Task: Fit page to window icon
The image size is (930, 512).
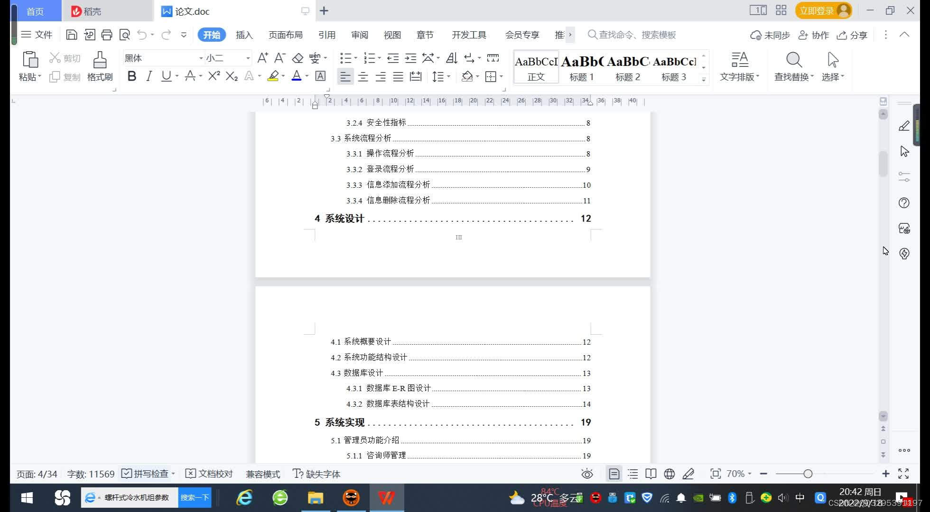Action: point(715,474)
